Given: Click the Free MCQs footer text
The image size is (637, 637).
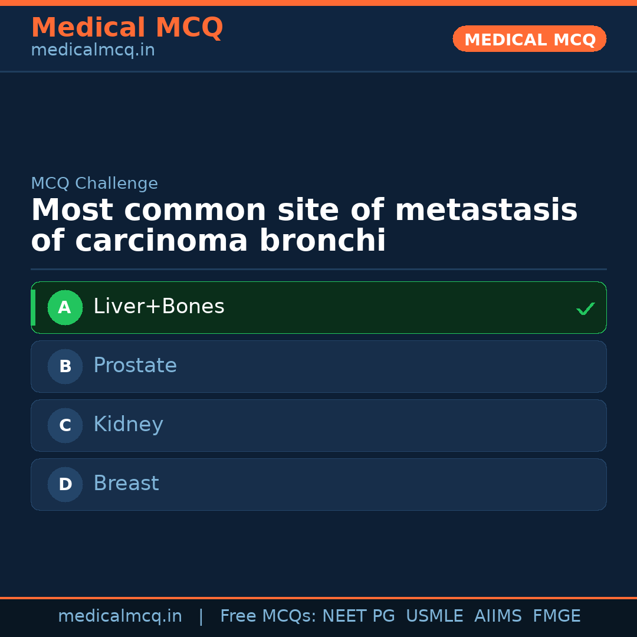Looking at the screenshot, I should point(268,616).
